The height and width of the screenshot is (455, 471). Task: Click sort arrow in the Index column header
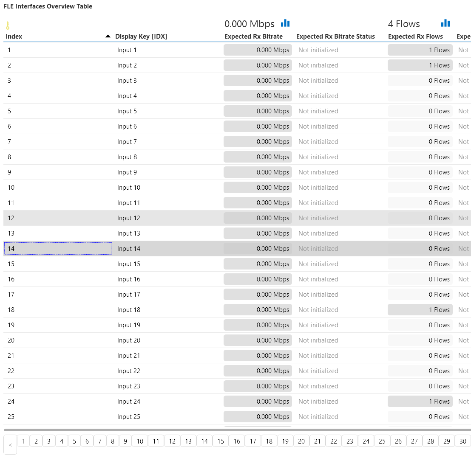click(108, 37)
